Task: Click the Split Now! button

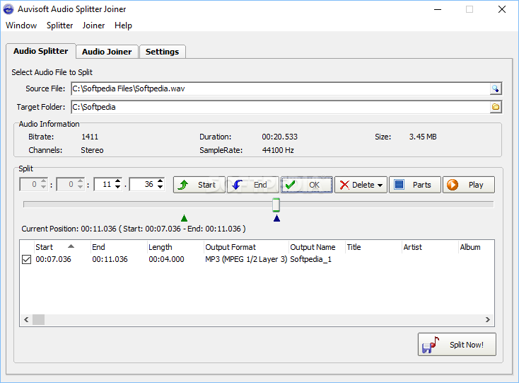Action: pos(457,345)
